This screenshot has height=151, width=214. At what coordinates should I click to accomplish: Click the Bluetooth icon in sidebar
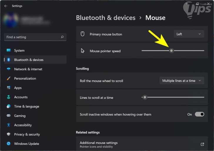click(x=9, y=60)
